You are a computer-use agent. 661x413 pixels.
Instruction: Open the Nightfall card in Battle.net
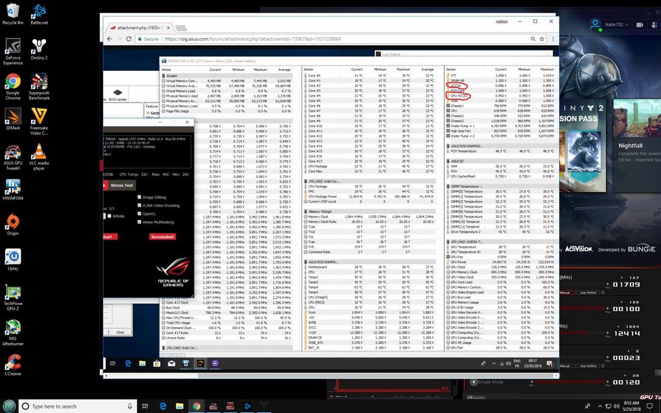[637, 146]
